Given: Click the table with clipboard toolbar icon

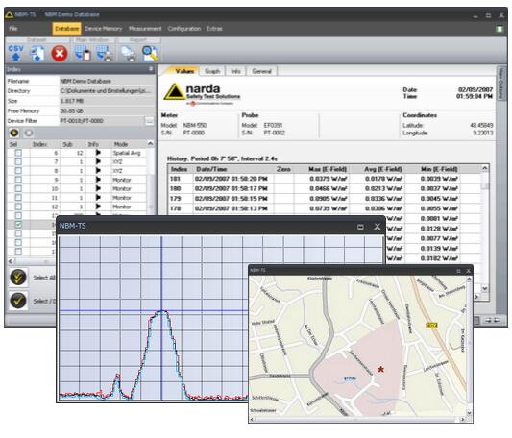Looking at the screenshot, I should pyautogui.click(x=83, y=54).
